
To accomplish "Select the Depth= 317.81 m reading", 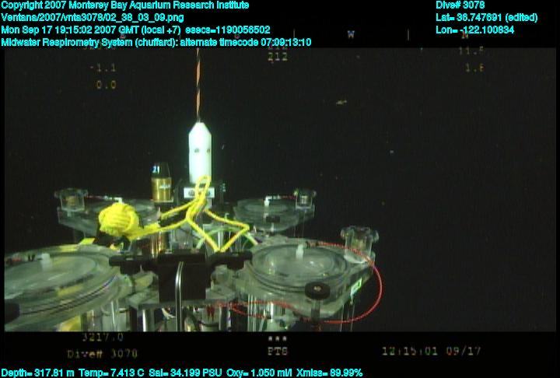I will (x=37, y=373).
